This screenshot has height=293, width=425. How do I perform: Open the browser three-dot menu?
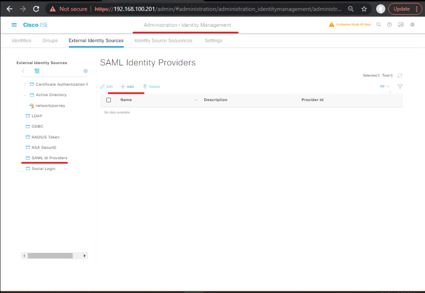click(x=417, y=9)
